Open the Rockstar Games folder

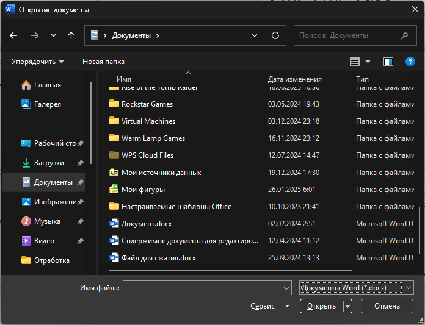click(x=147, y=104)
